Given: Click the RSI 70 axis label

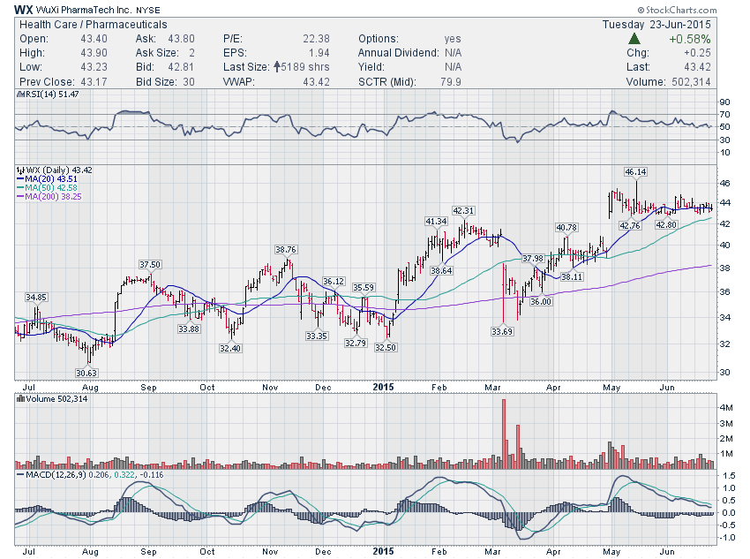Looking at the screenshot, I should [x=724, y=115].
